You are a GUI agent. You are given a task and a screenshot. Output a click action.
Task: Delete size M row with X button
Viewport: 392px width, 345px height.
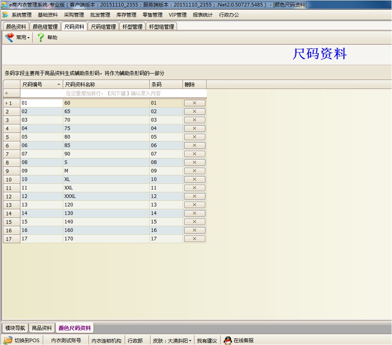pos(195,171)
